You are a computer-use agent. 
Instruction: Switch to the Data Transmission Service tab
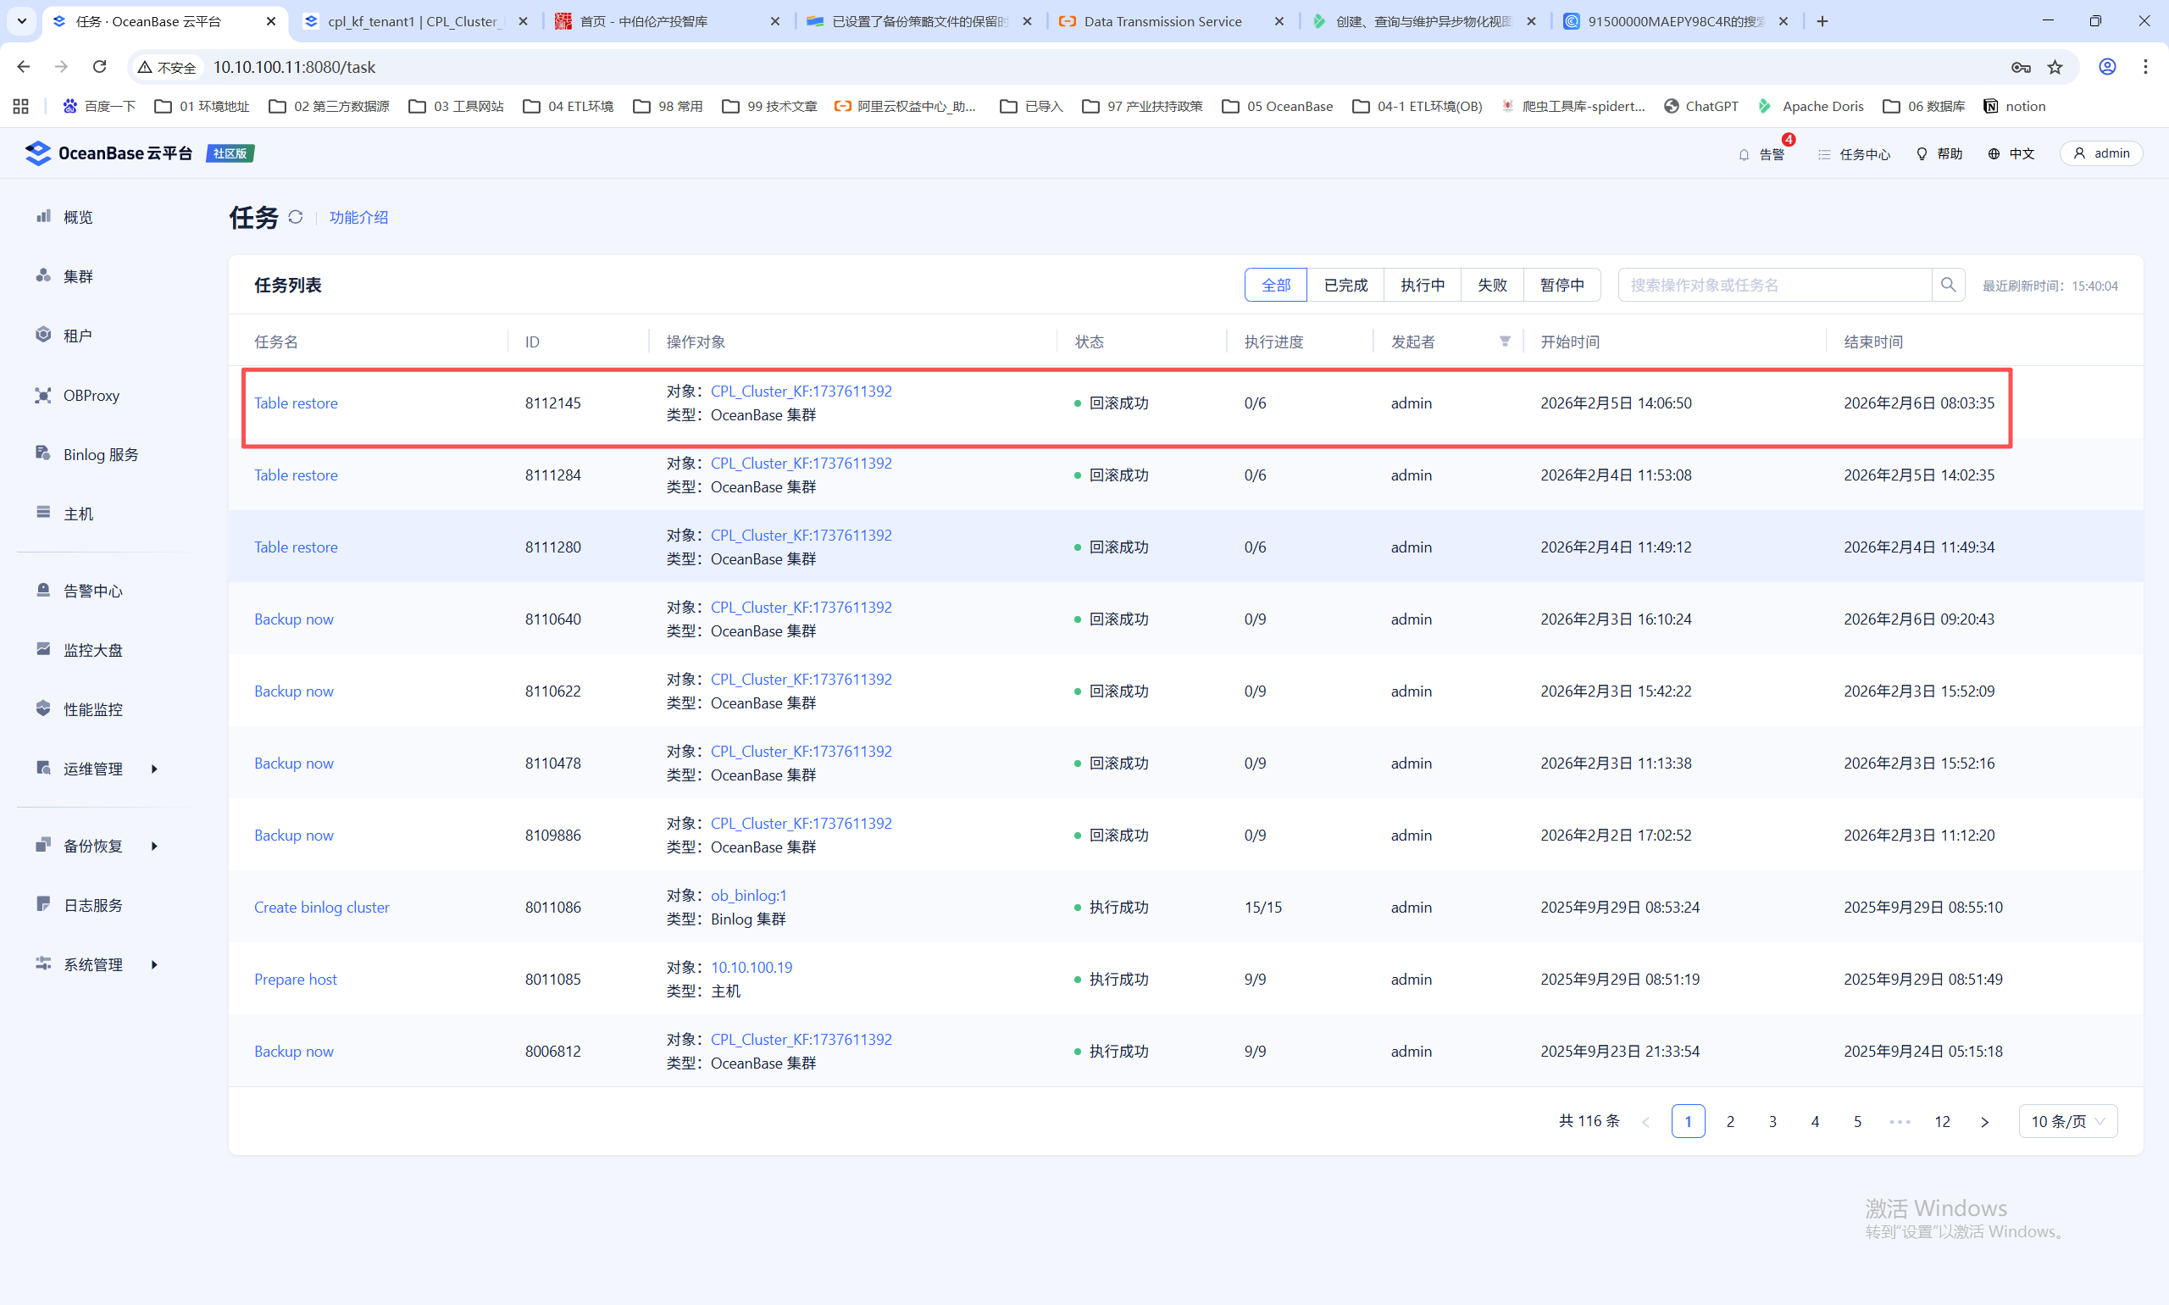tap(1162, 21)
